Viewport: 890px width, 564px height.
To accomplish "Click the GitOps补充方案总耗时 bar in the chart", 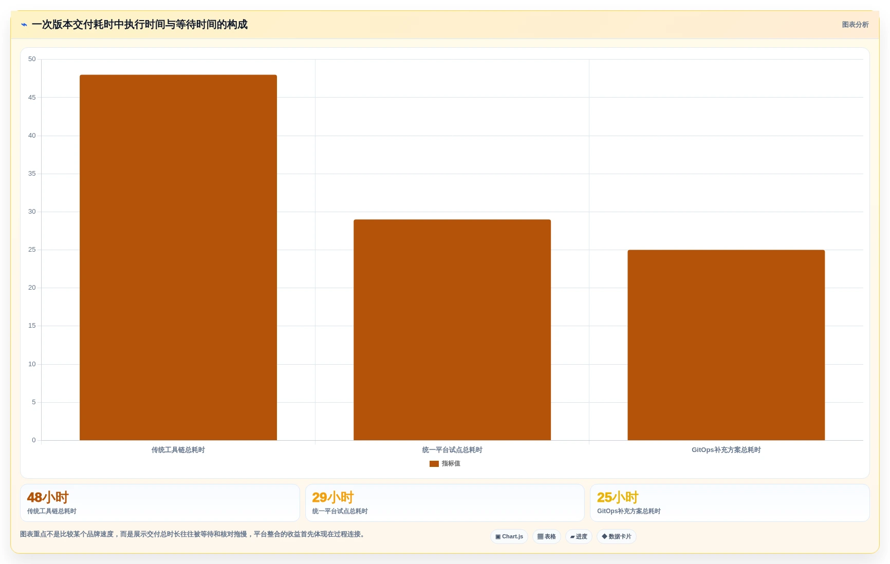I will point(726,345).
